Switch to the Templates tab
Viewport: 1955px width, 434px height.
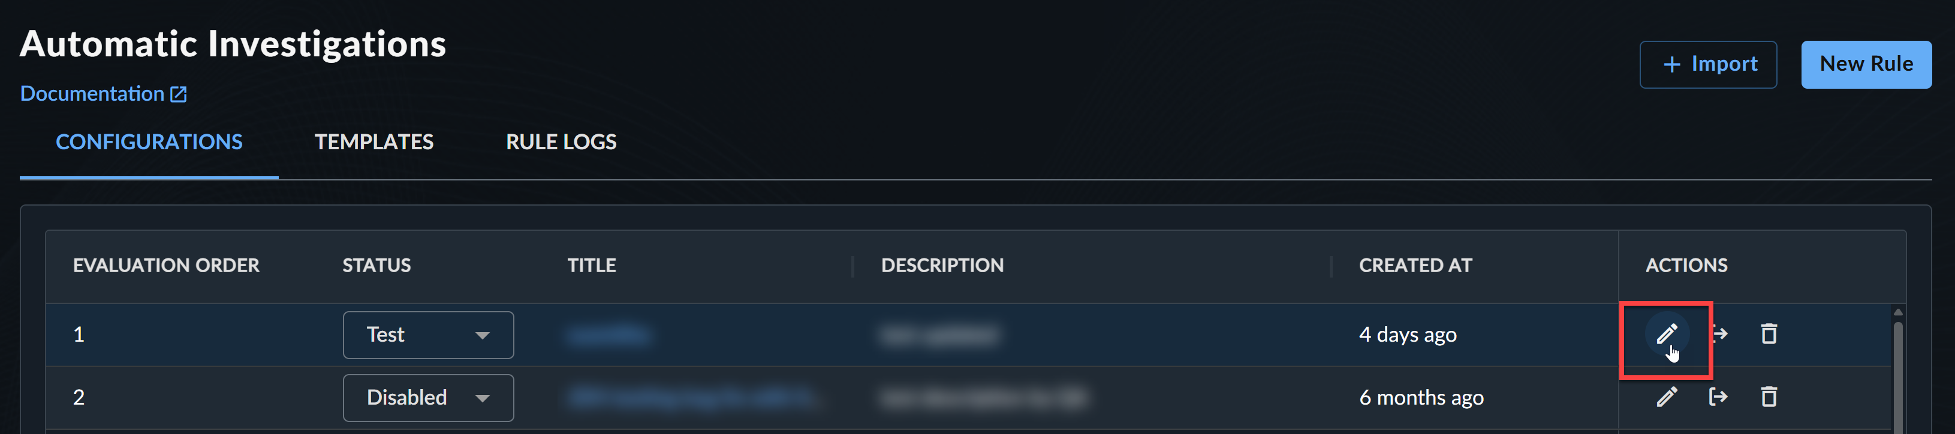[x=374, y=142]
